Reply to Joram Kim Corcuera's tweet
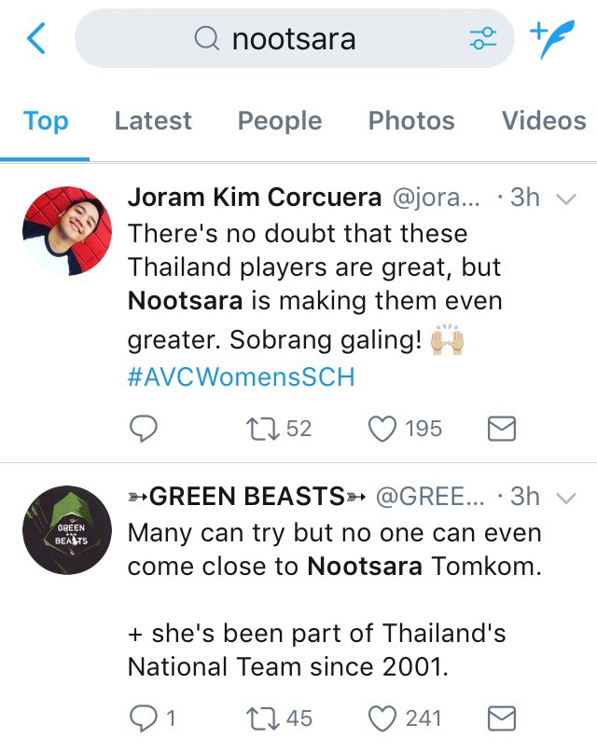597x752 pixels. pos(143,429)
